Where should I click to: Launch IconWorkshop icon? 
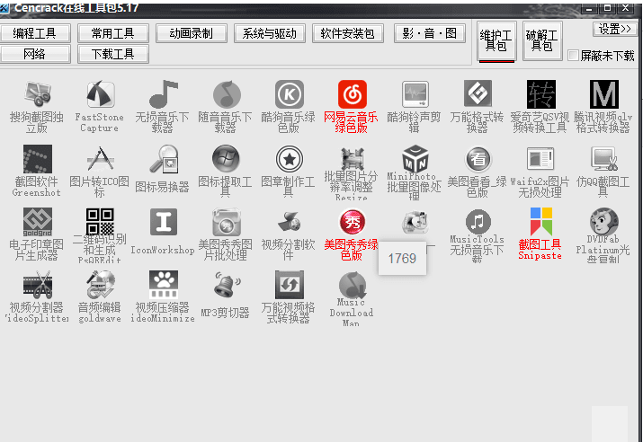163,222
